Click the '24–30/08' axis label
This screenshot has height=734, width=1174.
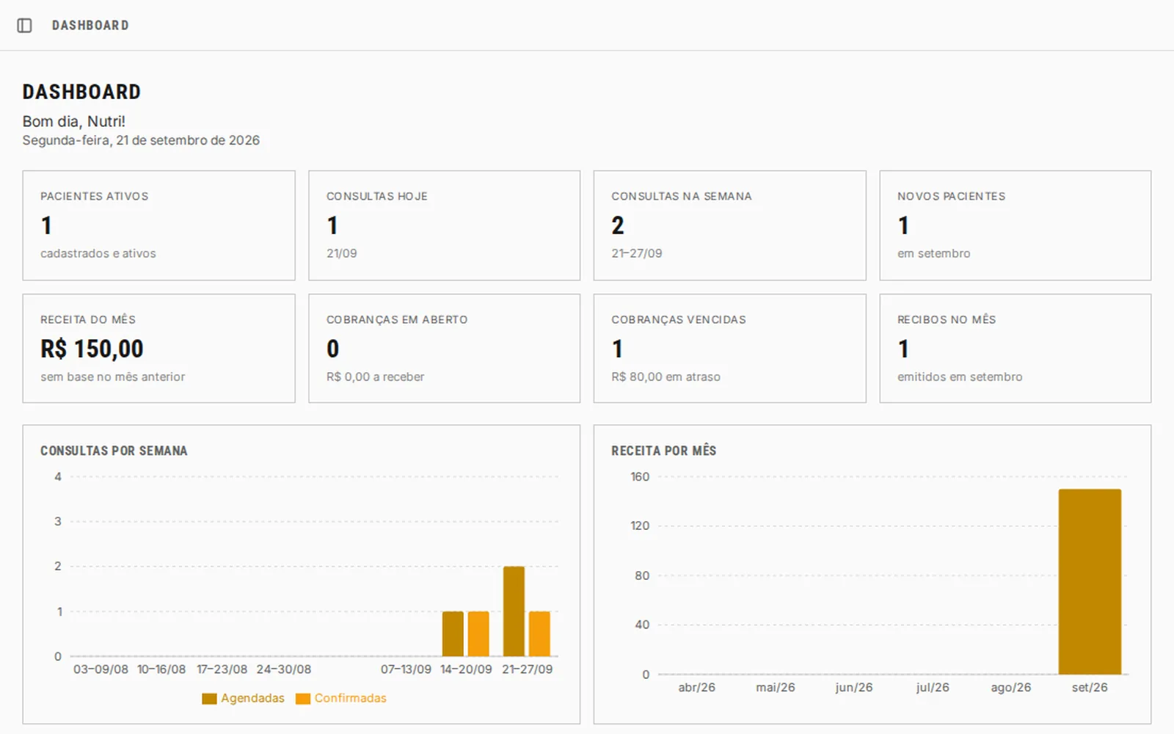283,669
